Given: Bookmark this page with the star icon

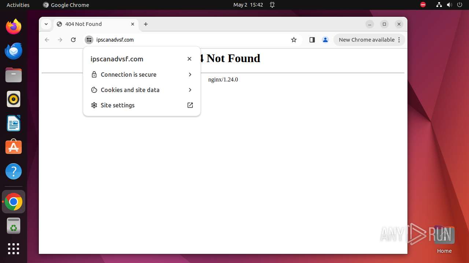Looking at the screenshot, I should click(294, 40).
